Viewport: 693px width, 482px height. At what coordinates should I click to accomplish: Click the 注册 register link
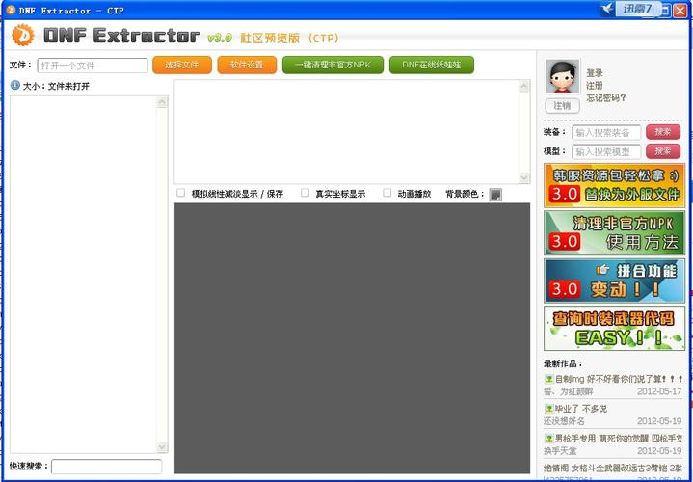point(595,86)
